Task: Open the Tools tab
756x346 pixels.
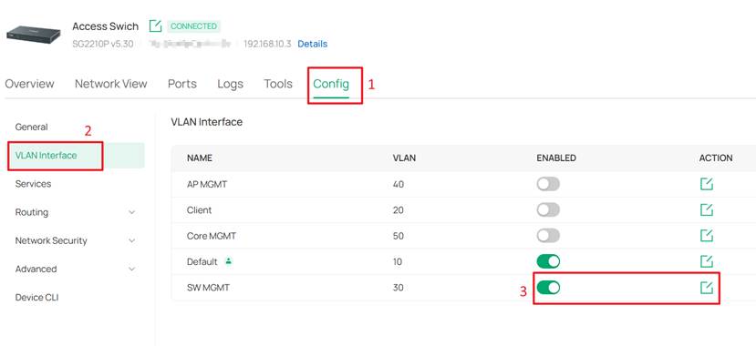Action: pos(278,84)
